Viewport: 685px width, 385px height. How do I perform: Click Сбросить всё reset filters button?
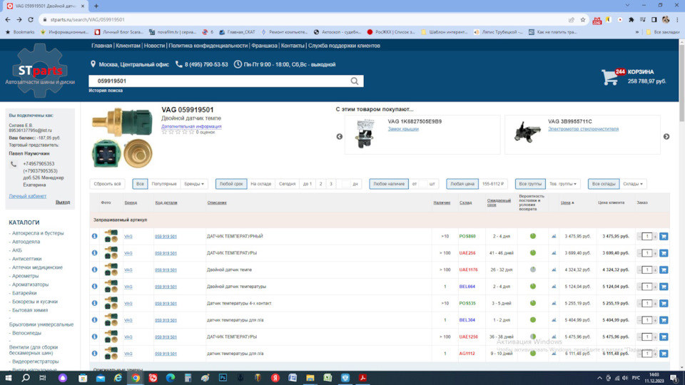[x=107, y=184]
